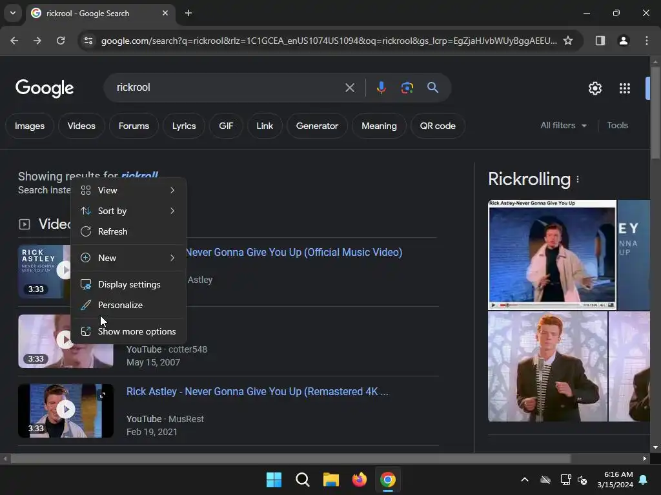Open Display settings from context menu

pyautogui.click(x=128, y=284)
